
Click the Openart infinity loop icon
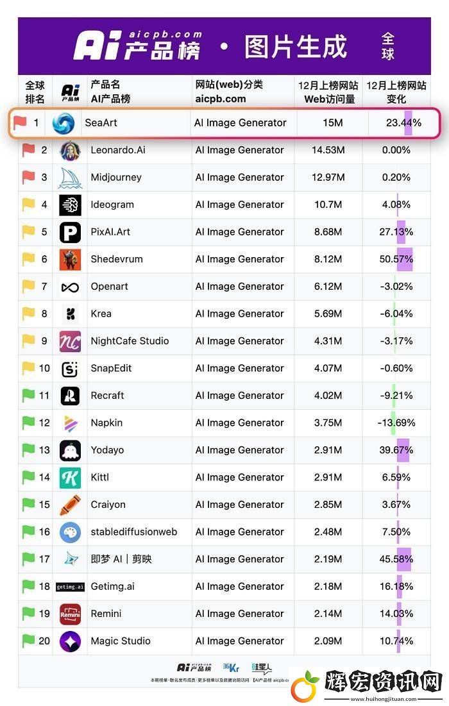[x=71, y=287]
